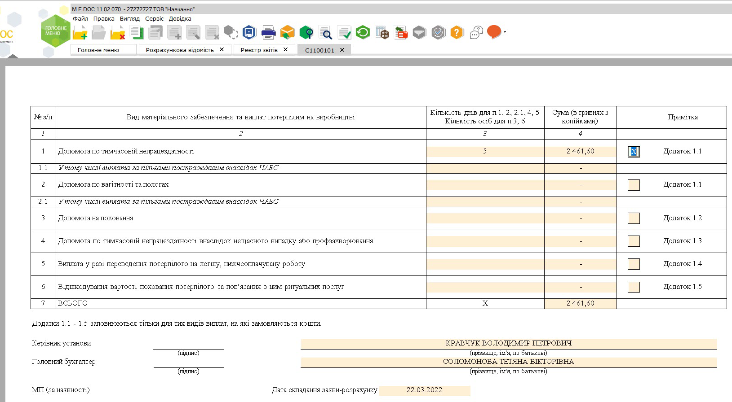The image size is (732, 402).
Task: Toggle the checked Додаток 1.1 checkbox in row 1
Action: 634,152
